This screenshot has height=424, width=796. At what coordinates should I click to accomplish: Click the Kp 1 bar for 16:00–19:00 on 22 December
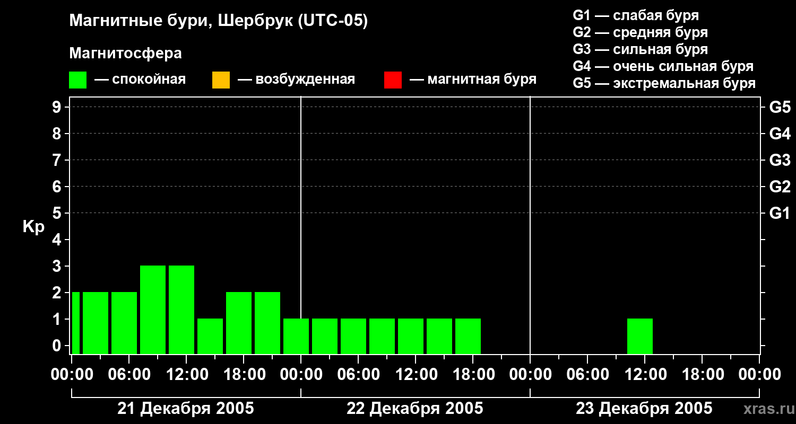[468, 336]
